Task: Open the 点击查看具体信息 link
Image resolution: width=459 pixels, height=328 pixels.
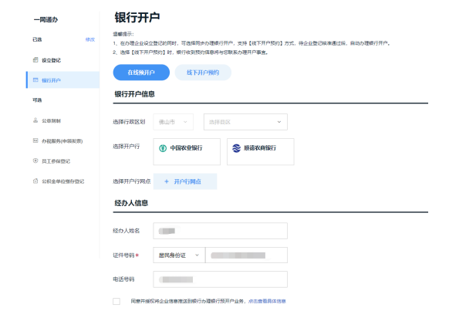Action: click(267, 301)
